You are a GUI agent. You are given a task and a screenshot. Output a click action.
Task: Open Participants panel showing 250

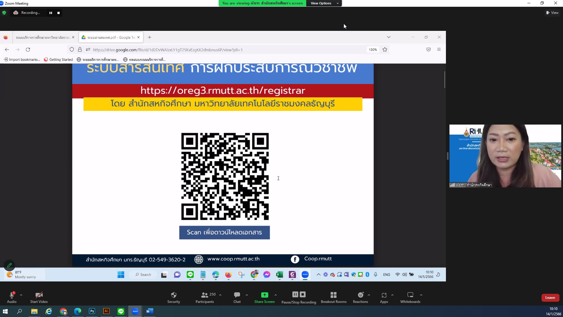[205, 297]
